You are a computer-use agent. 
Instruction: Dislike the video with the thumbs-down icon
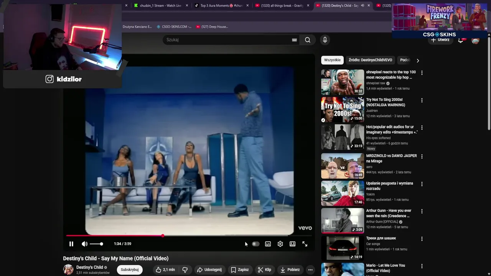(185, 270)
